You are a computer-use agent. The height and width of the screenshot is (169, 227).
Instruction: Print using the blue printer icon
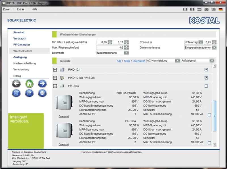[x=42, y=93]
